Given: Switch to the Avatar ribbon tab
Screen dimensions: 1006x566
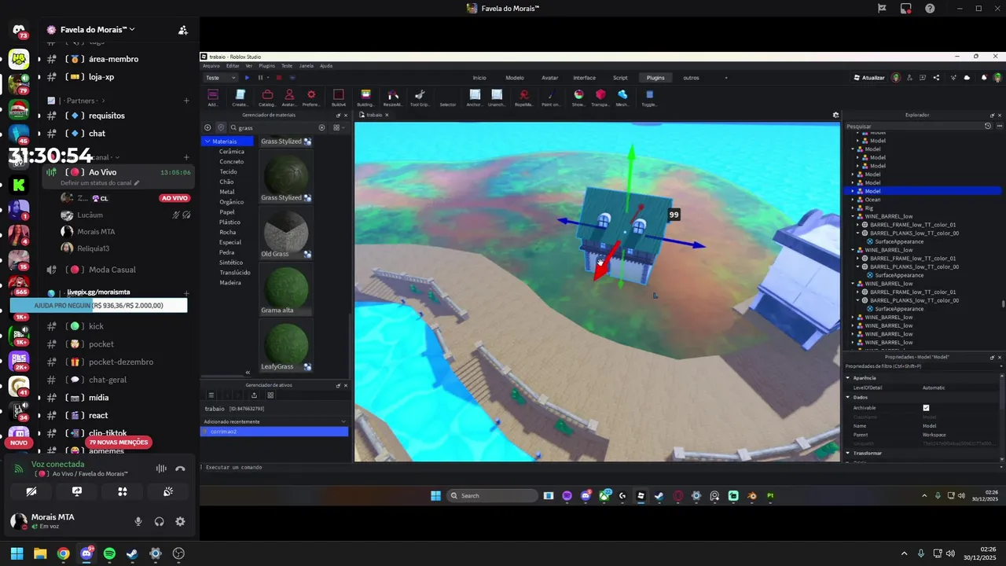Looking at the screenshot, I should coord(550,78).
